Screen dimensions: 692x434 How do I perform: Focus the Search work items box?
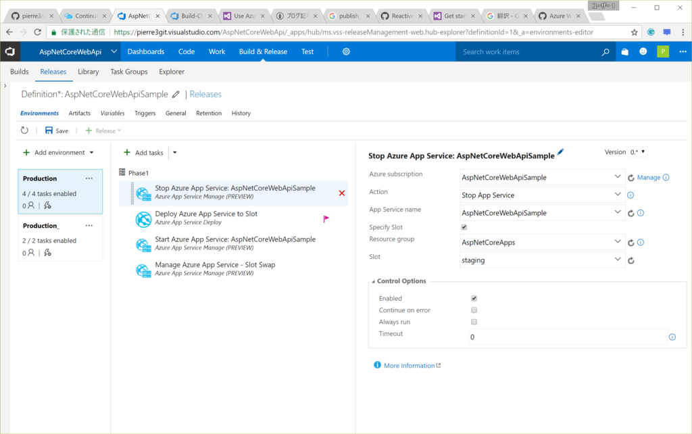tap(528, 52)
